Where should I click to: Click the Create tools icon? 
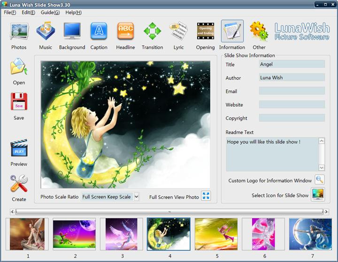pos(19,183)
